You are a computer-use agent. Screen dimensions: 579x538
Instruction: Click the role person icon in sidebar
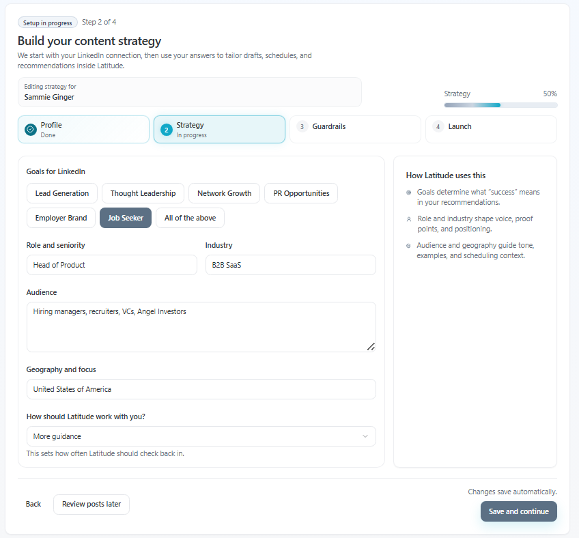point(409,219)
